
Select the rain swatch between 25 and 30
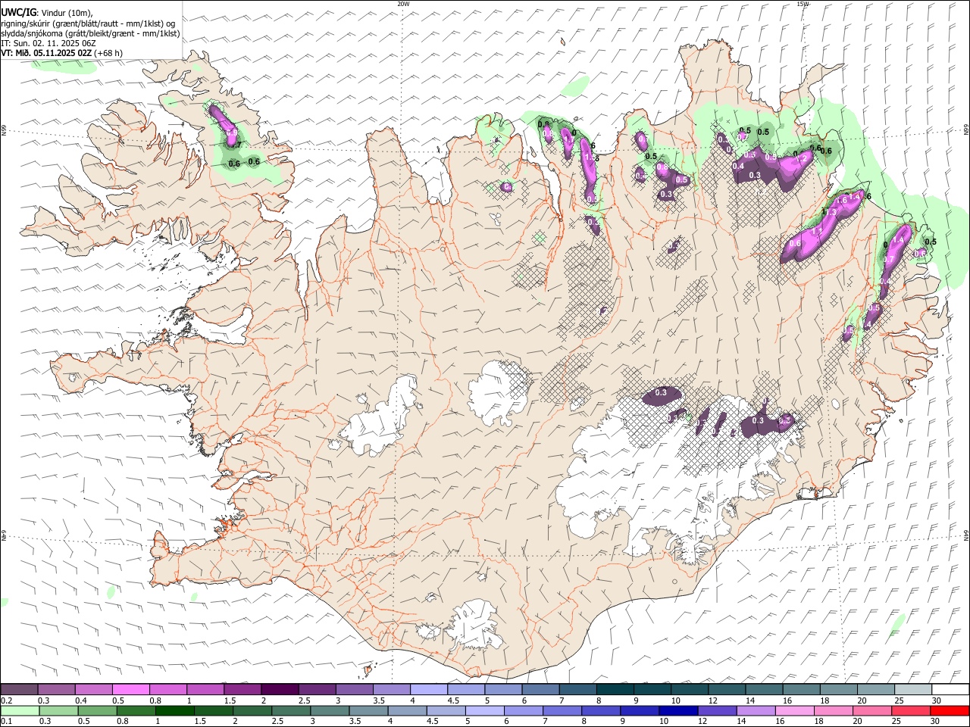tap(912, 710)
